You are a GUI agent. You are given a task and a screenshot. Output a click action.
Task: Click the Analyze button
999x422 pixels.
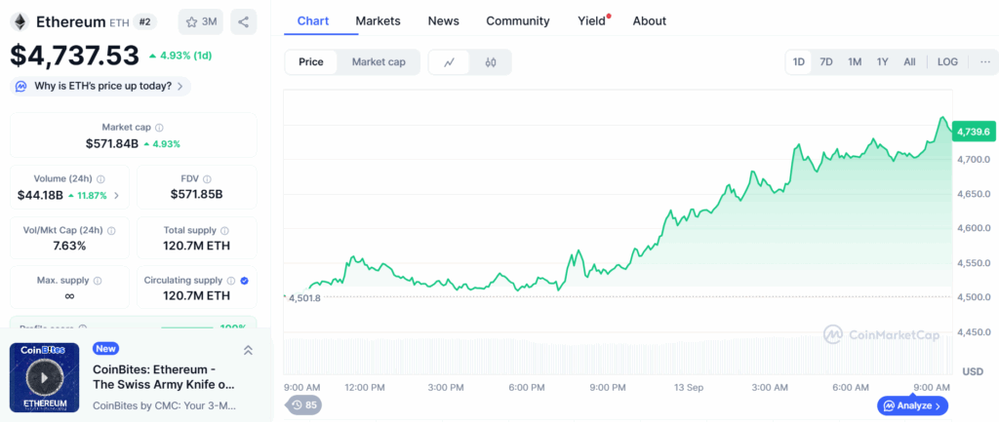pyautogui.click(x=912, y=405)
